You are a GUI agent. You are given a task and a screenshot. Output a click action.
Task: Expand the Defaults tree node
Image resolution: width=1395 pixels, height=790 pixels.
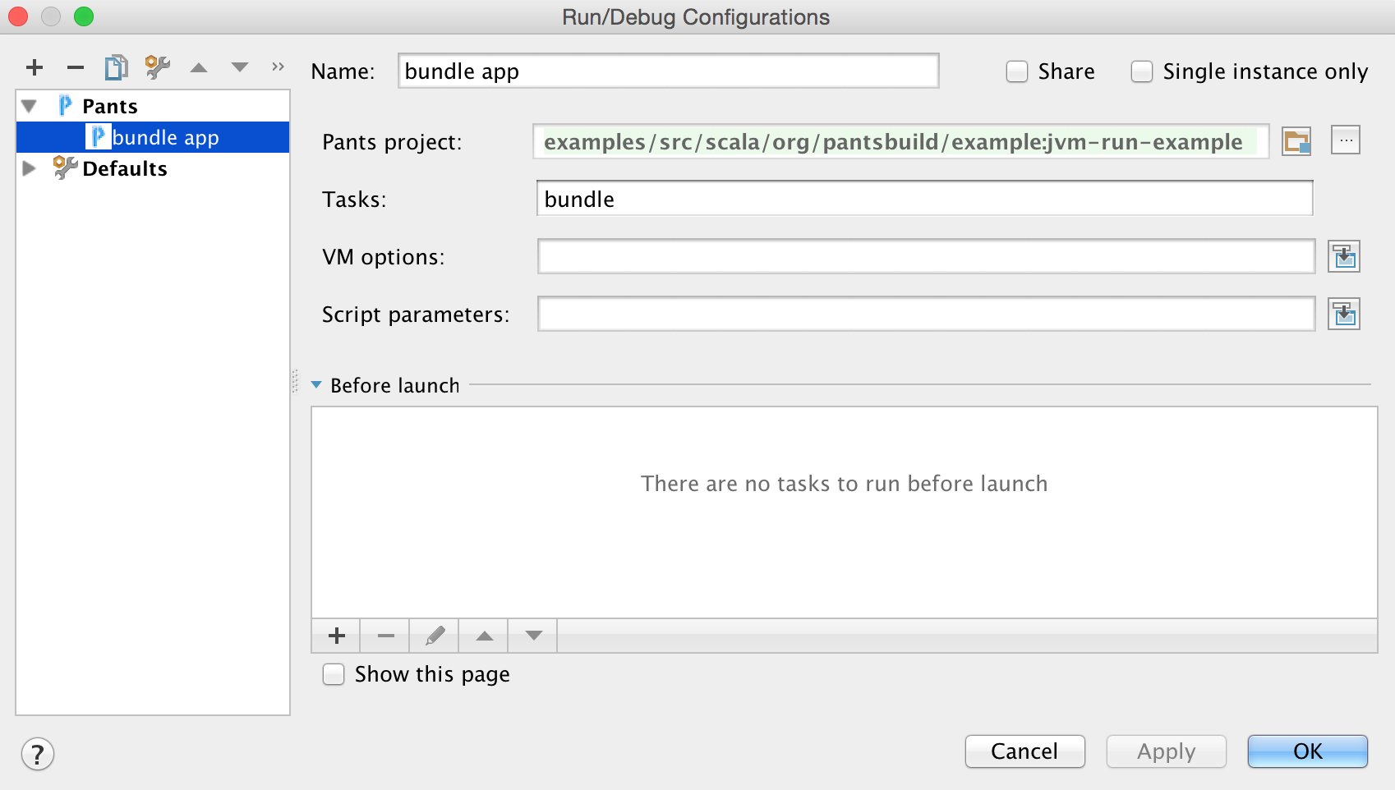coord(30,168)
